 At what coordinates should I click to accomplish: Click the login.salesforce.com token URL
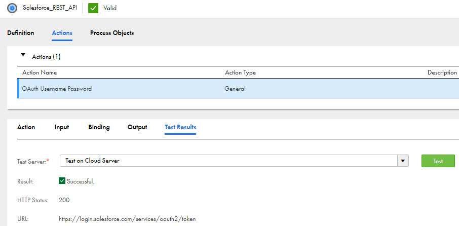(127, 219)
